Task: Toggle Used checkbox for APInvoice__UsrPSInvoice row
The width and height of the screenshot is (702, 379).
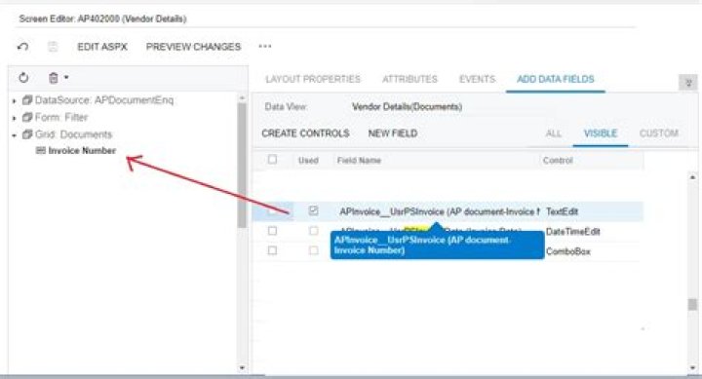Action: click(x=313, y=210)
